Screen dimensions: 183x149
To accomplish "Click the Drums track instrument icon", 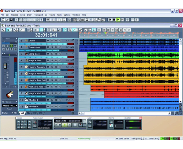I will tap(27, 40).
